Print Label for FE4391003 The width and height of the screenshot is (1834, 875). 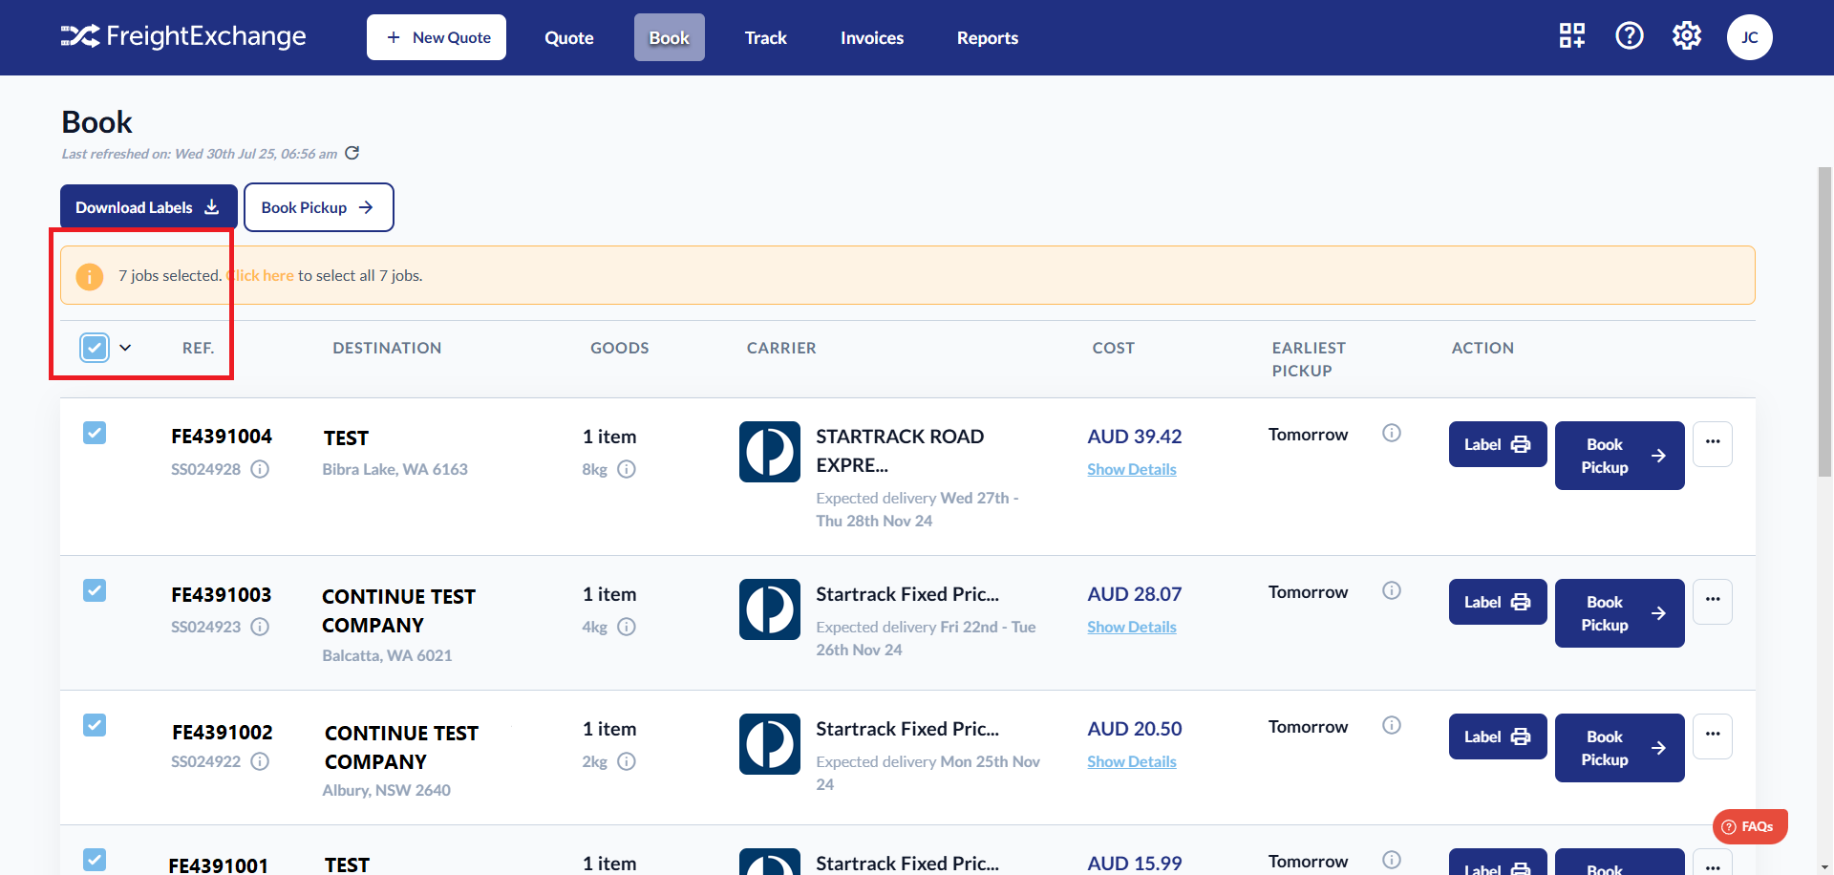pyautogui.click(x=1498, y=602)
